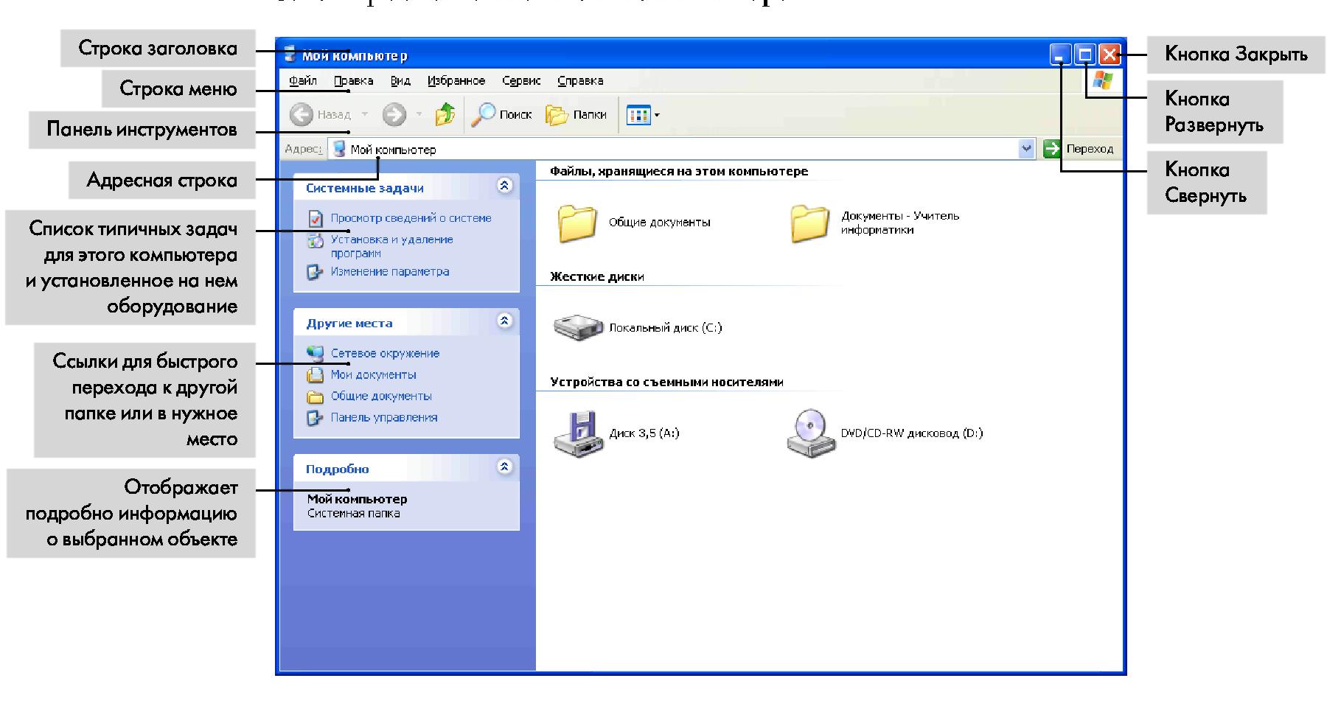Open Общие документы sidebar link

[x=381, y=397]
